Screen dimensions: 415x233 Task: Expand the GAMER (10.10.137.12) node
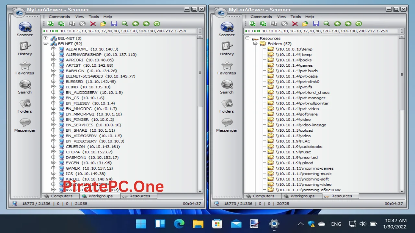[53, 168]
